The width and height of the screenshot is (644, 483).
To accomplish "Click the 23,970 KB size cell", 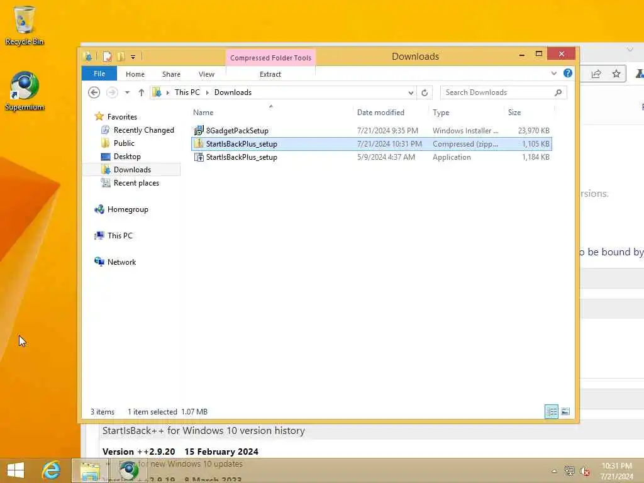I will pos(533,131).
